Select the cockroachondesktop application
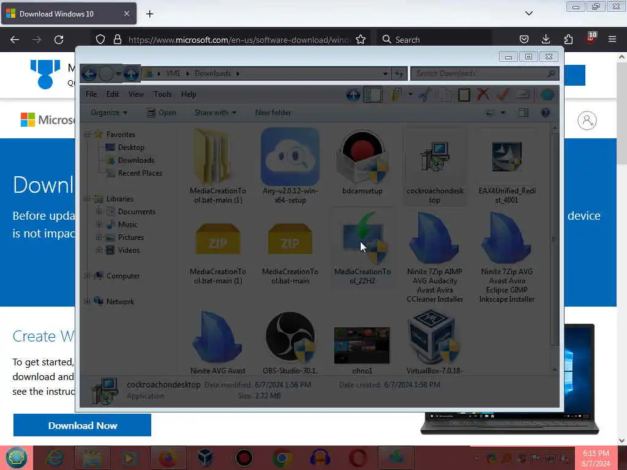 click(x=435, y=166)
